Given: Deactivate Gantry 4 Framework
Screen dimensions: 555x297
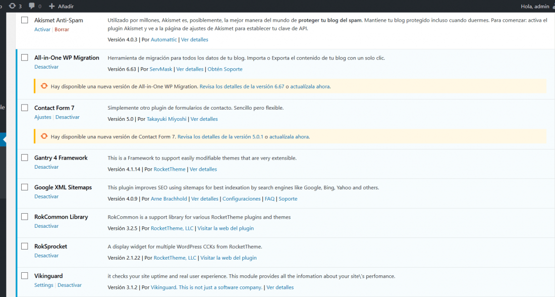Looking at the screenshot, I should (x=46, y=167).
